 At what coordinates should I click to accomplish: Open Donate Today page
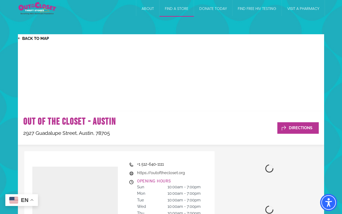213,9
